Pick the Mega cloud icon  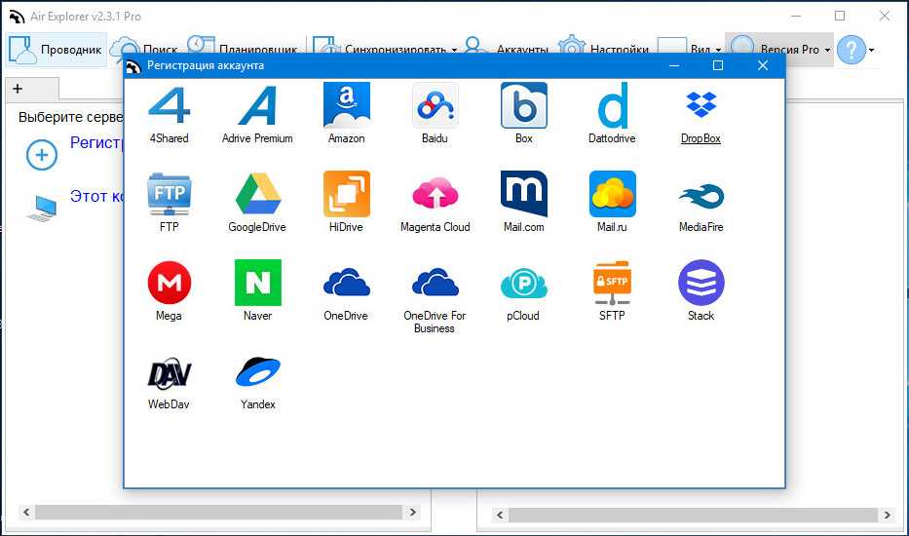point(169,284)
